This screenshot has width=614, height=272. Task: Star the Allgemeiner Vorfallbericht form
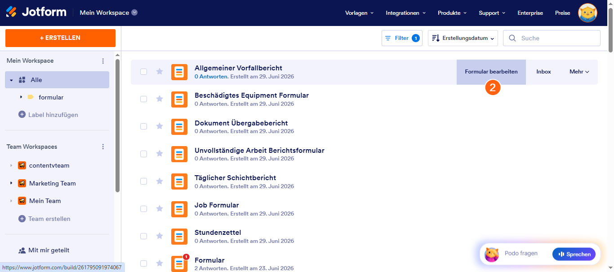coord(160,72)
